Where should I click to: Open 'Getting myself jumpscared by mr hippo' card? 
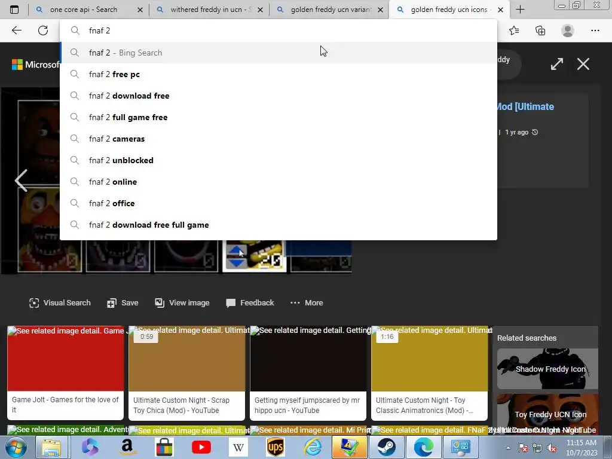click(308, 373)
